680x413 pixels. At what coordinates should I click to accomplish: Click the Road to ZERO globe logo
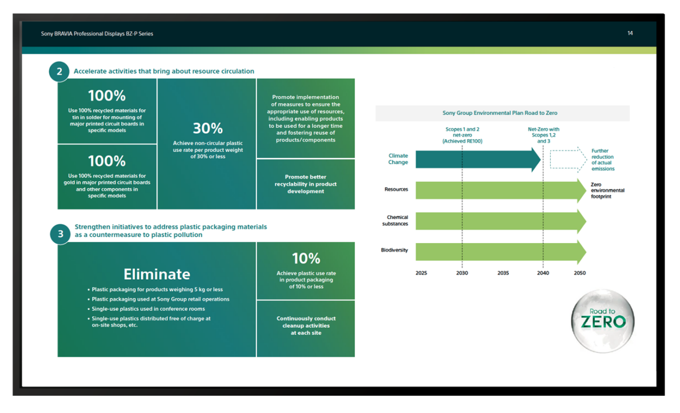pyautogui.click(x=603, y=319)
